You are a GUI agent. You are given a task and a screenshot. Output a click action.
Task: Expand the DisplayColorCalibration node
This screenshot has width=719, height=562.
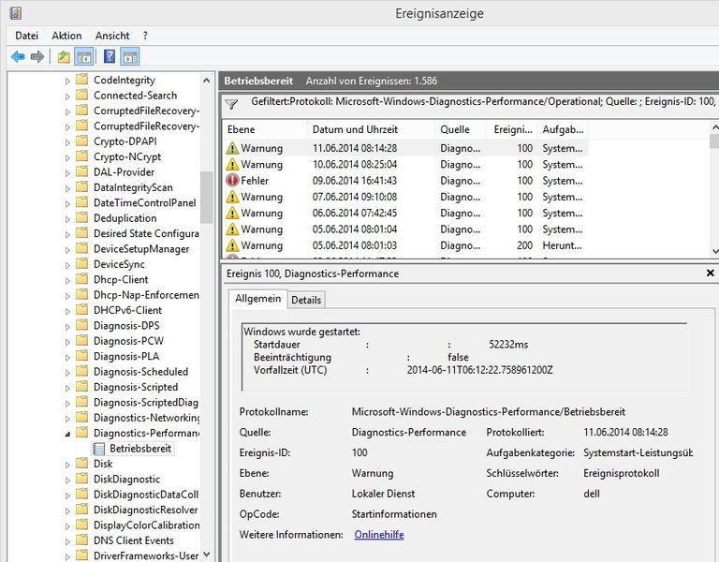[67, 525]
